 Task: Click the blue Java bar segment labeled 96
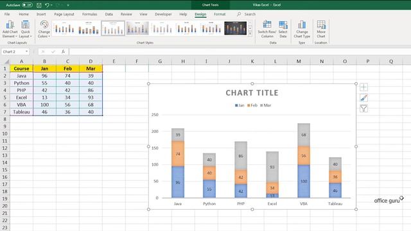pos(178,182)
